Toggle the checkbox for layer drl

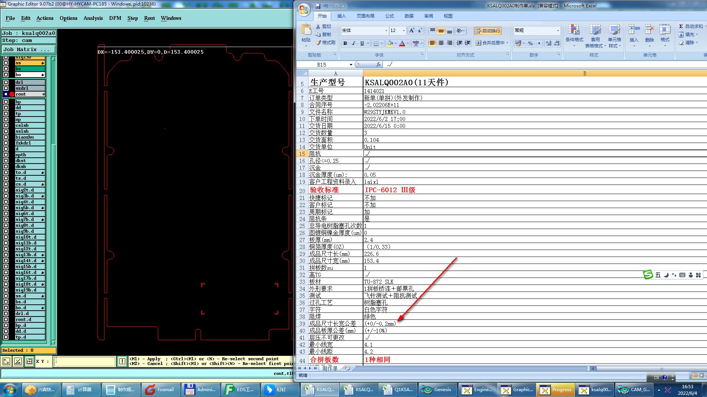tap(6, 82)
